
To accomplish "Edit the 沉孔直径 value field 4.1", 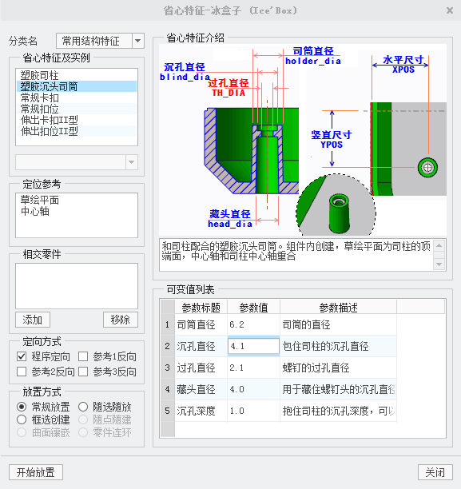I will [253, 346].
